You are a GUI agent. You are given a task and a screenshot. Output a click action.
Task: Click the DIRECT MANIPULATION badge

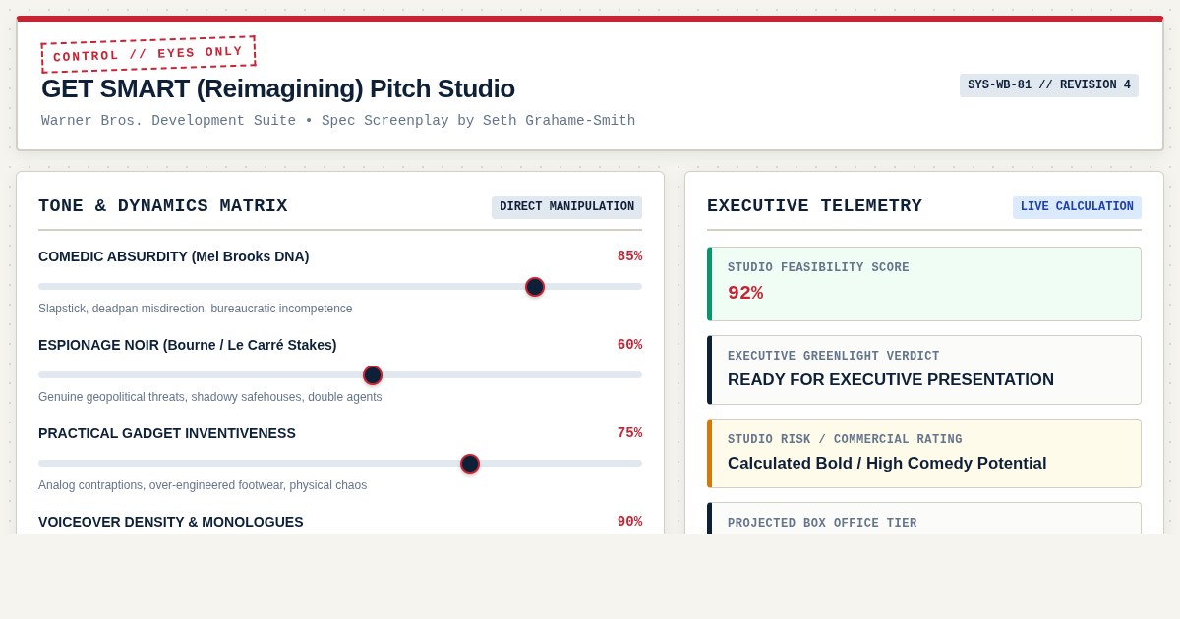click(566, 207)
